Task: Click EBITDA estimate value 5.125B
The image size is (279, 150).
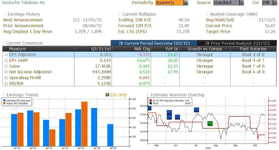Action: point(104,83)
